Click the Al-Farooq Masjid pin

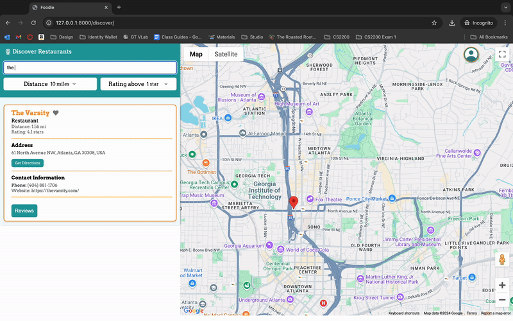[x=242, y=133]
